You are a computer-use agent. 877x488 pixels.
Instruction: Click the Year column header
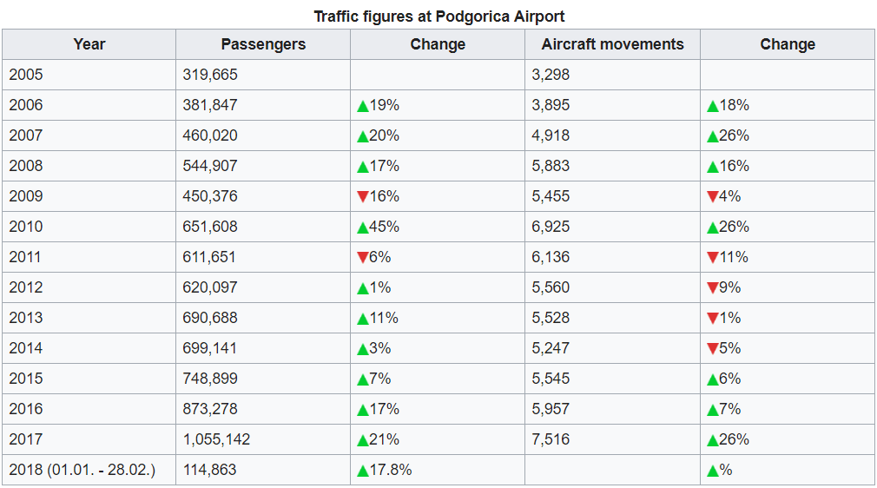point(89,44)
